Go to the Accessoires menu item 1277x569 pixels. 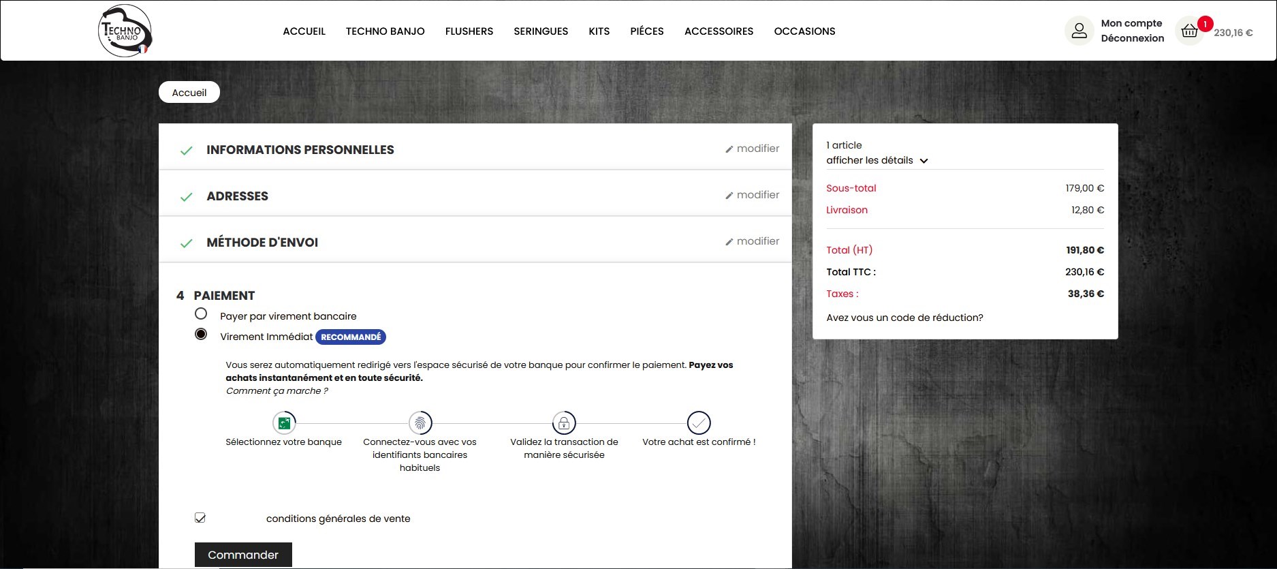719,31
